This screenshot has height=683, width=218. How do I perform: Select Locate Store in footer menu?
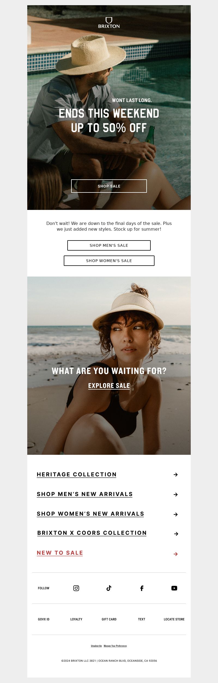click(174, 619)
